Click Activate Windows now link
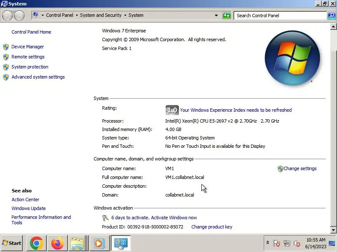Viewport: 337px width, 252px height. pos(174,218)
